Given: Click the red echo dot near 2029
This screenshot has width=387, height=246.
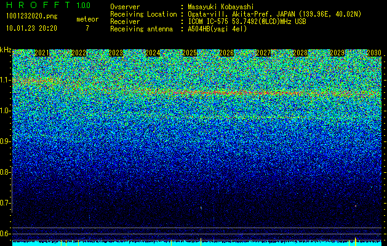Looking at the screenshot, I should (x=356, y=205).
